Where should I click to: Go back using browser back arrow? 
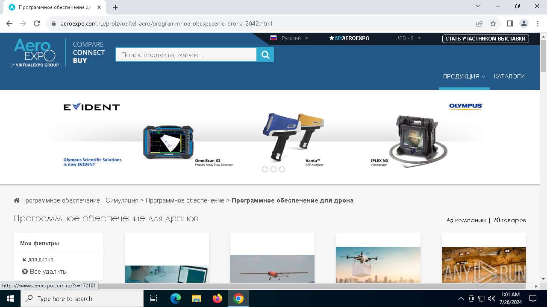tap(9, 23)
